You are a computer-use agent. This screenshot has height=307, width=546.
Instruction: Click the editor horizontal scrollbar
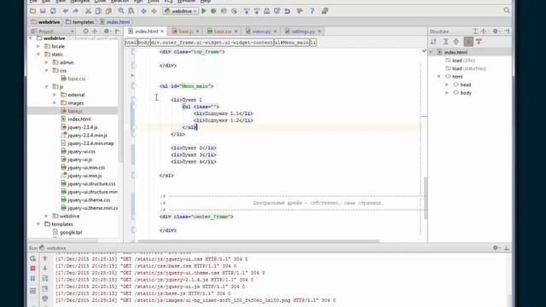pyautogui.click(x=258, y=240)
